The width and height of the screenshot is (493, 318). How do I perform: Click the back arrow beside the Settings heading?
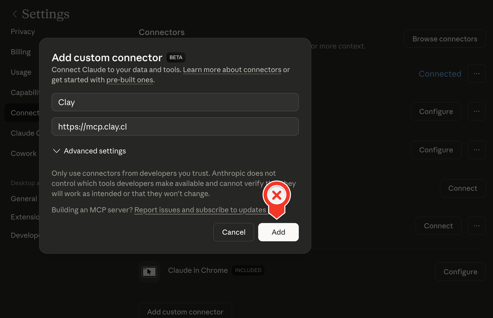pos(14,14)
